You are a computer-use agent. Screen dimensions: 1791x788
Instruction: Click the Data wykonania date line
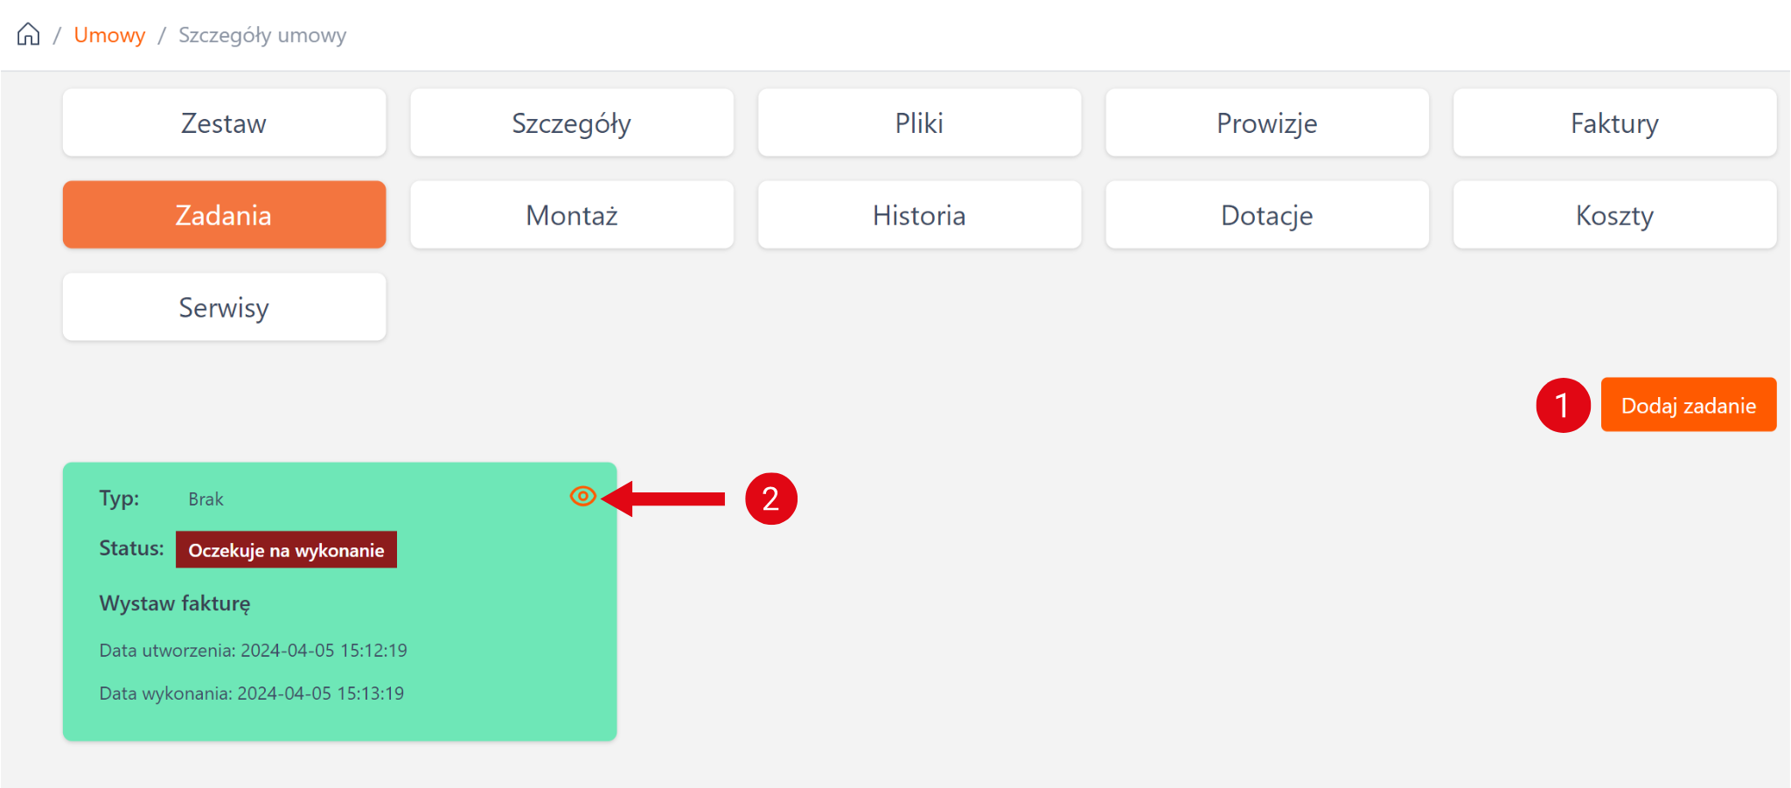252,694
